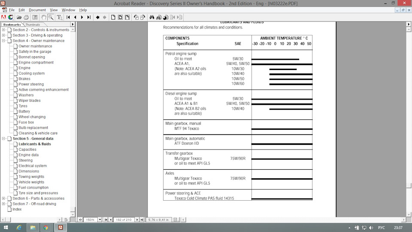
Task: Go to first page in top toolbar
Action: pyautogui.click(x=68, y=17)
